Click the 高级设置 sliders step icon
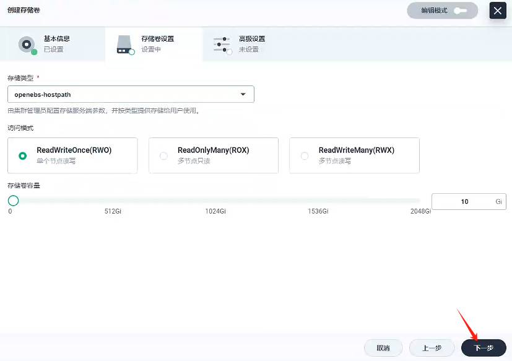512x361 pixels. (223, 45)
